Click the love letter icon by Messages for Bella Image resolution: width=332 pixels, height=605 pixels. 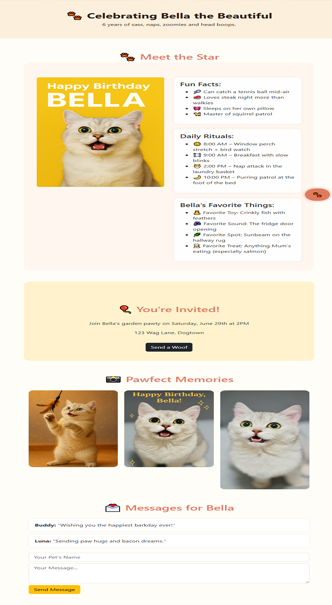(x=113, y=508)
